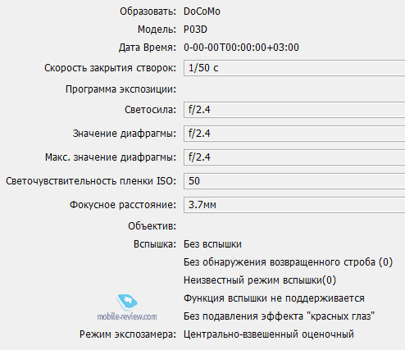Click the mobile-review.com logo icon
Image resolution: width=405 pixels, height=350 pixels.
(127, 302)
